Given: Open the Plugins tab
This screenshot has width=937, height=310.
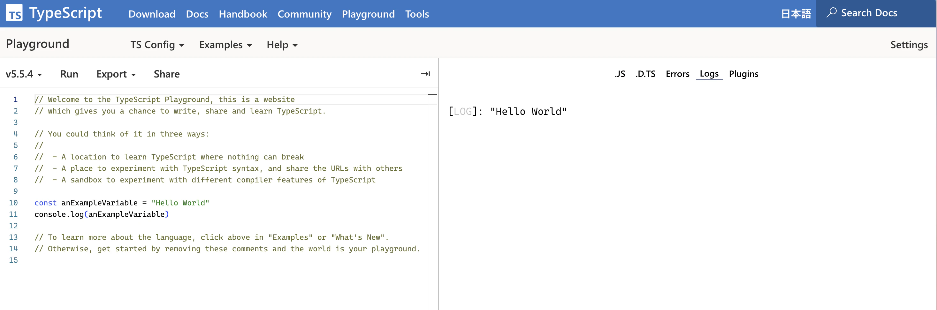Looking at the screenshot, I should (743, 74).
